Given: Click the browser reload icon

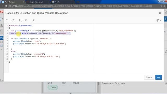Looking at the screenshot, I should 6,6.
